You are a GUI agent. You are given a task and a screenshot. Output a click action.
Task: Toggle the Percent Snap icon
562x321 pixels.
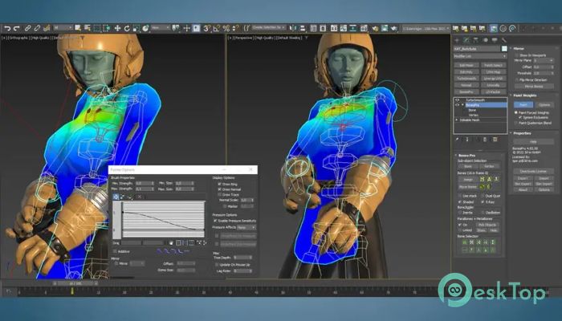226,28
